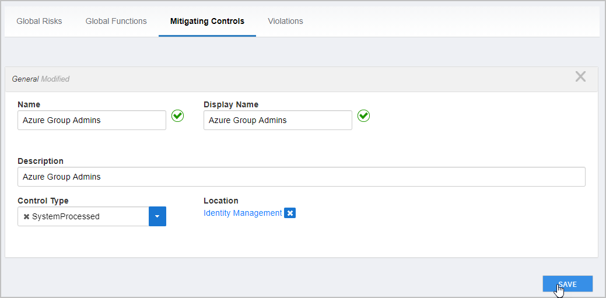The width and height of the screenshot is (606, 298).
Task: Open the Identity Management link
Action: point(243,213)
